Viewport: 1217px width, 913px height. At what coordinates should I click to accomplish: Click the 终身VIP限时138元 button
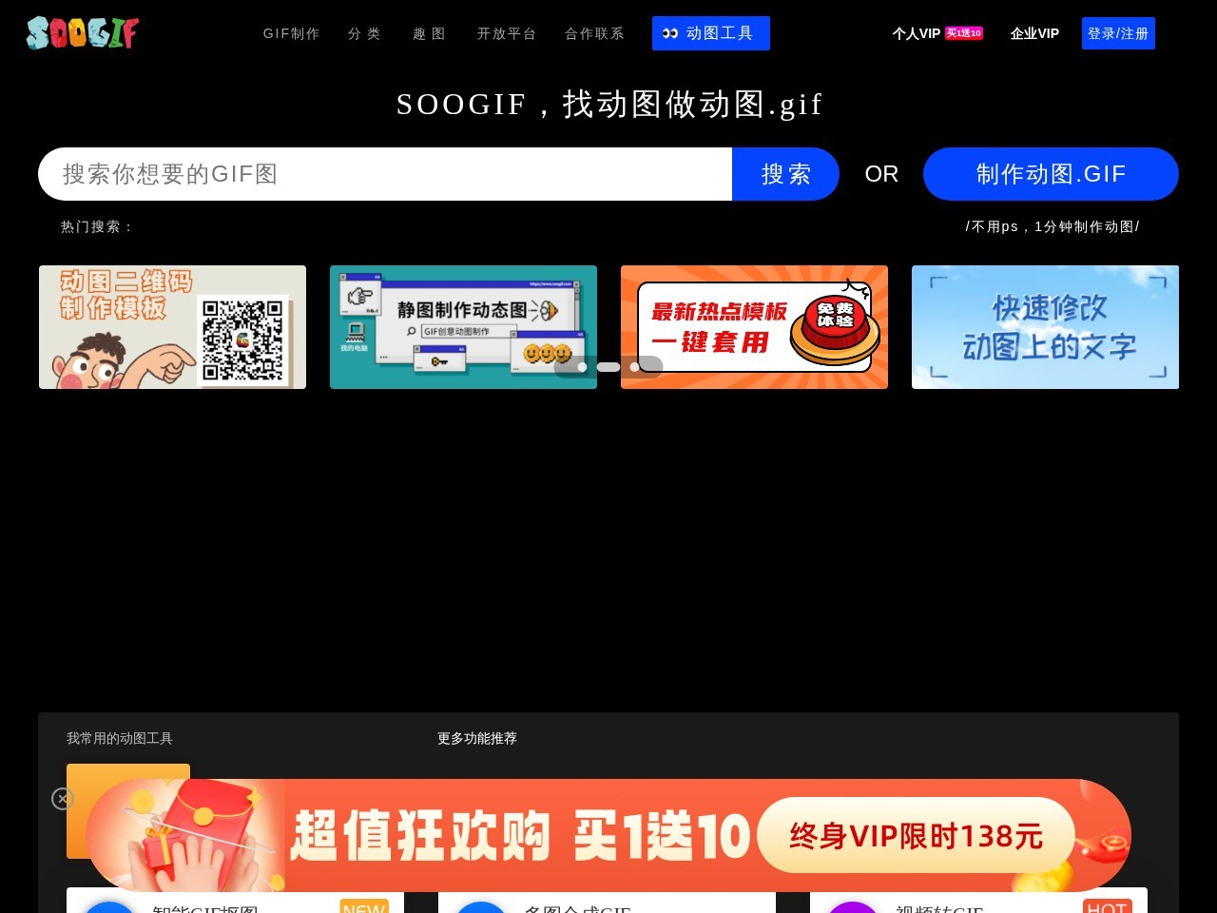(x=916, y=836)
